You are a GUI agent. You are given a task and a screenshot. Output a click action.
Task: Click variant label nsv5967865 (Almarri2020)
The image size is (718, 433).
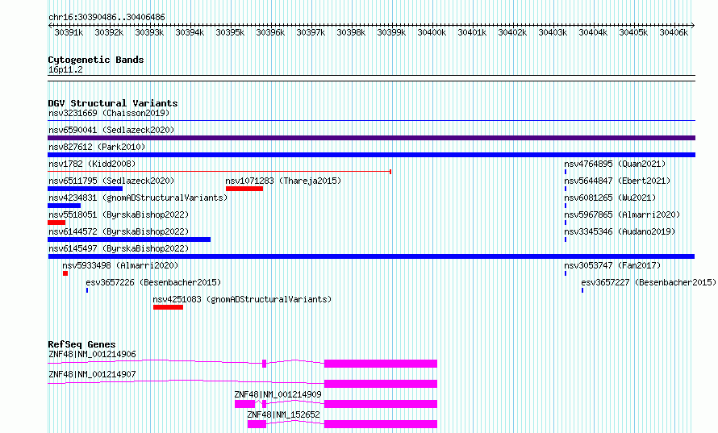(622, 214)
